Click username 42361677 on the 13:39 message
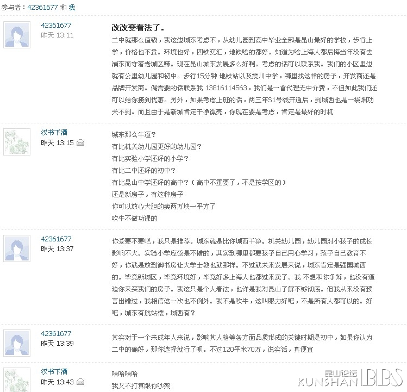407x392 pixels. point(56,333)
